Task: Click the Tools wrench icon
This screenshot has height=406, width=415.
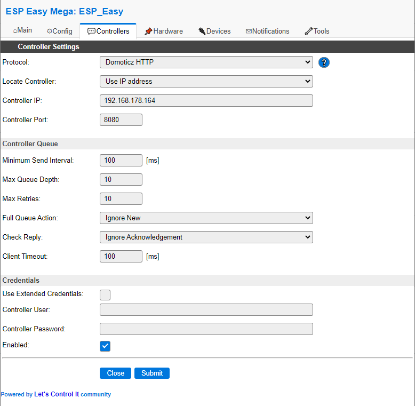Action: [x=309, y=31]
